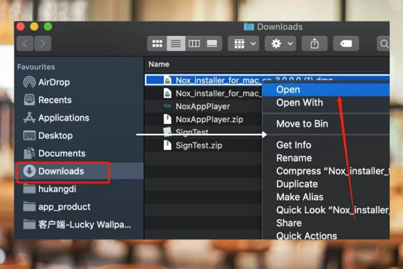Switch Finder to gallery view
The height and width of the screenshot is (269, 403).
[213, 43]
